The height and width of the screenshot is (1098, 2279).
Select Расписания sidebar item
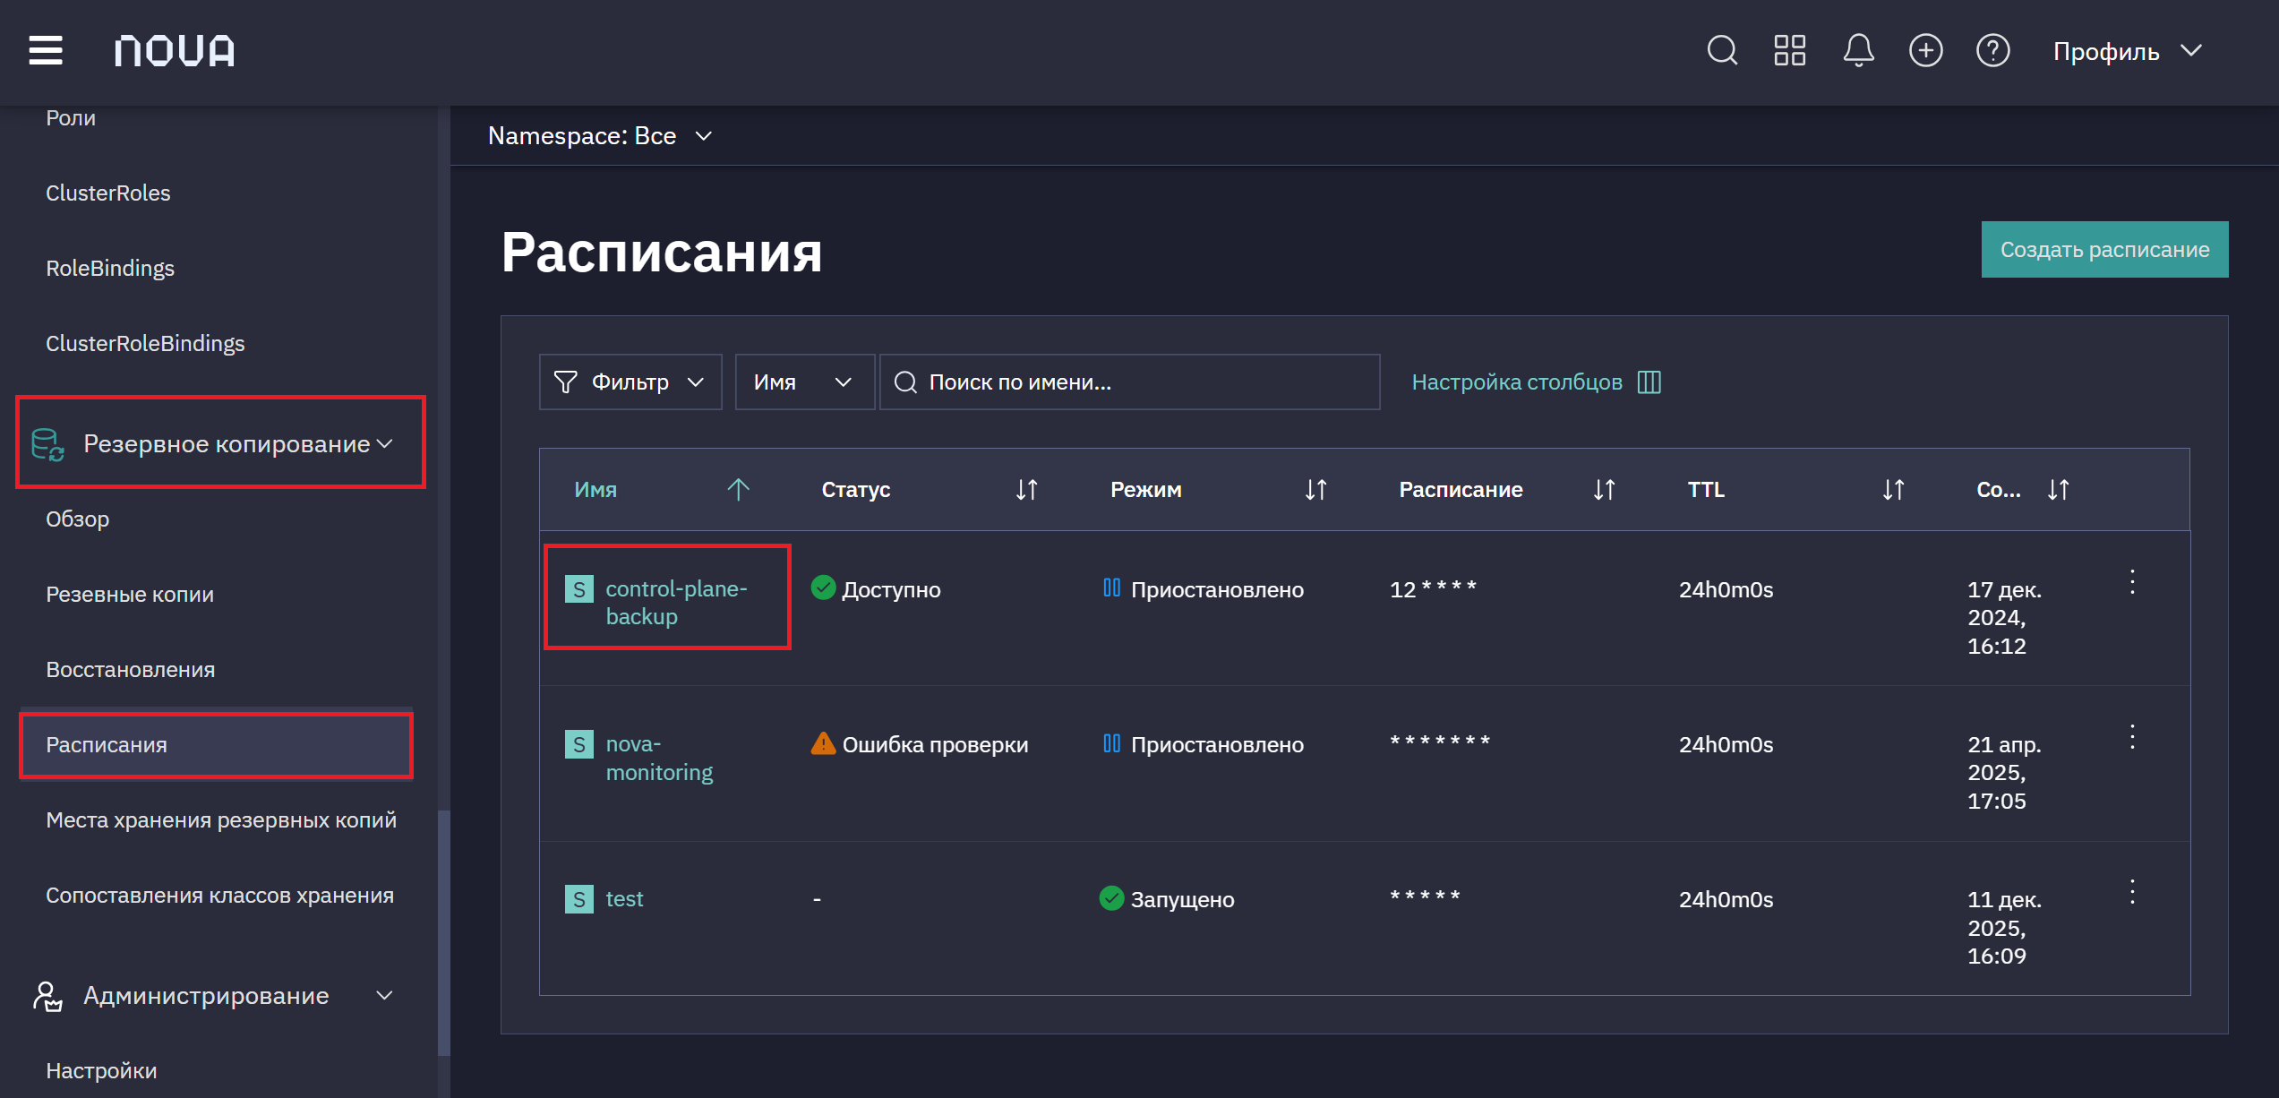tap(216, 744)
